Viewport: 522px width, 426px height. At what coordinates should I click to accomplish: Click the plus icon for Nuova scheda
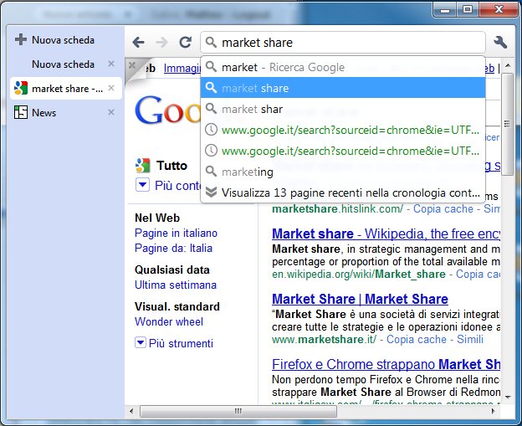pyautogui.click(x=21, y=39)
